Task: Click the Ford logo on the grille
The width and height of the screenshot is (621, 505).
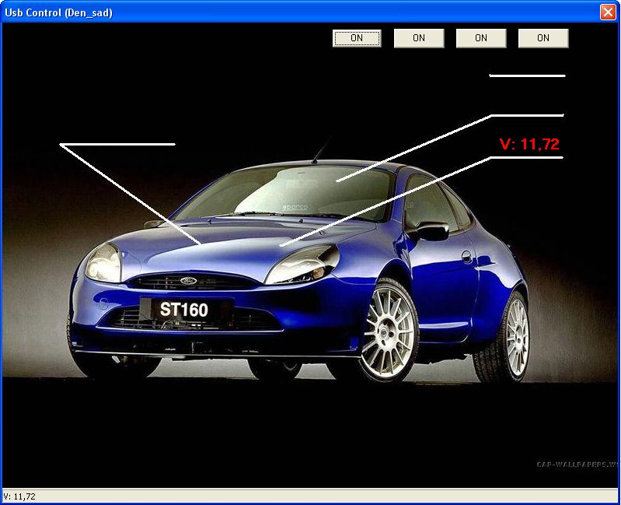Action: tap(190, 281)
